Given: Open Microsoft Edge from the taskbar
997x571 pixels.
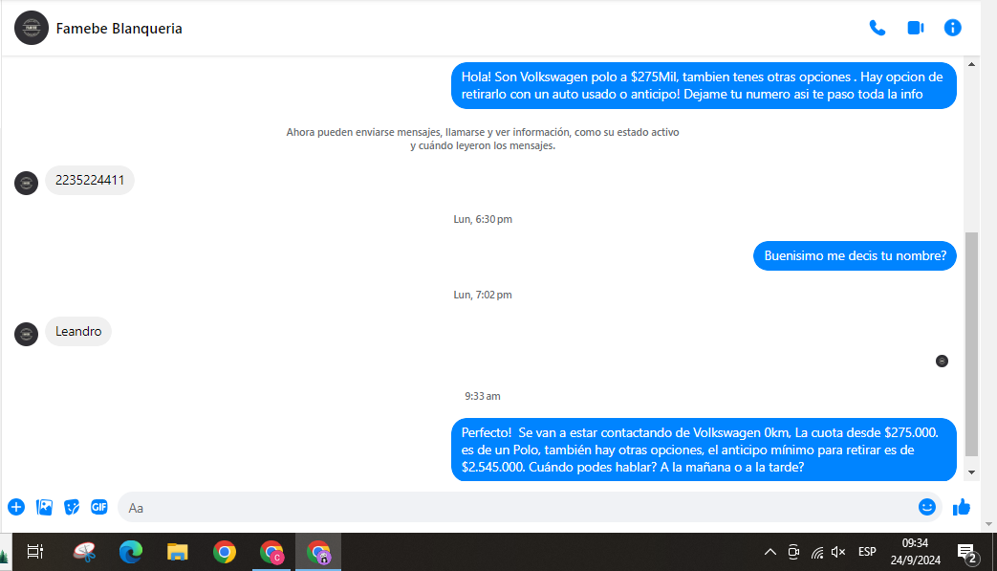Looking at the screenshot, I should point(131,552).
